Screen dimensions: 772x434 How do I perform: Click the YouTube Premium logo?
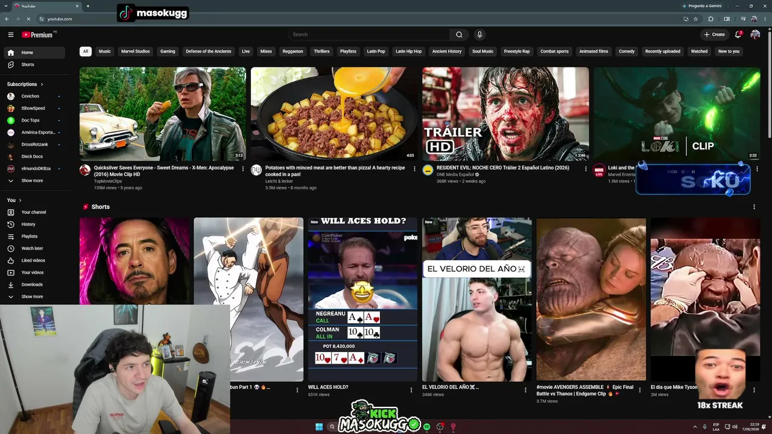(38, 34)
